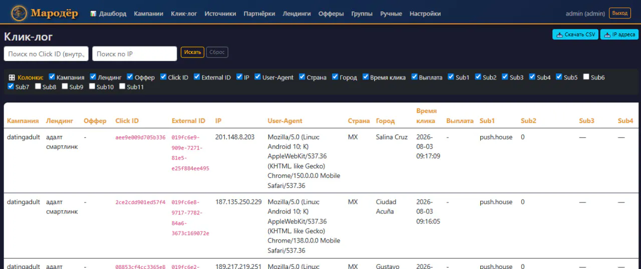Viewport: 641px width, 269px height.
Task: Toggle the Оффер column checkbox
Action: (x=130, y=77)
